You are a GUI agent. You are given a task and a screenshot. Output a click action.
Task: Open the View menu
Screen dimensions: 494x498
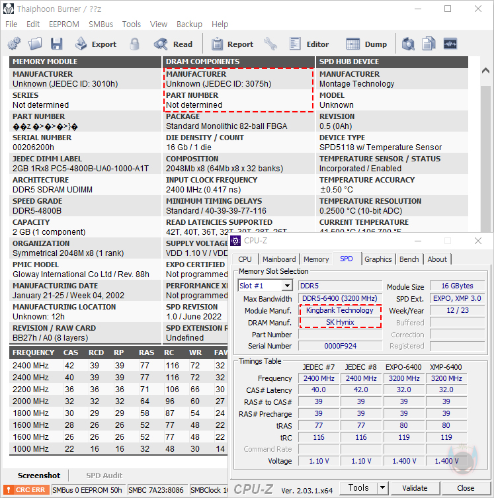pos(159,24)
